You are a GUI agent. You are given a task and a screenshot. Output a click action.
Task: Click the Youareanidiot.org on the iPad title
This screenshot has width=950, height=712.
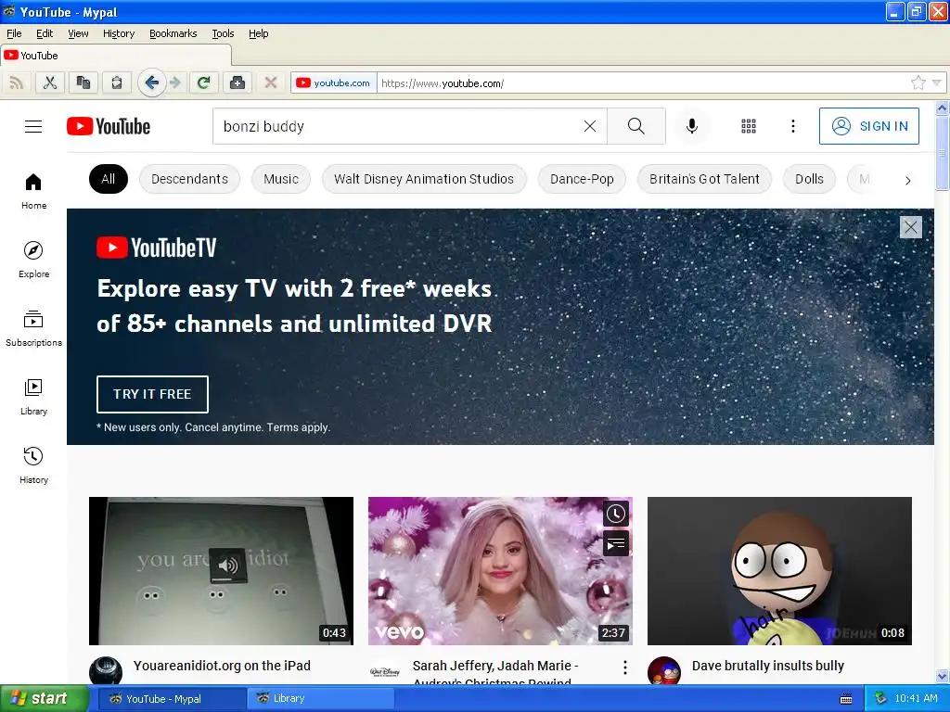tap(222, 666)
